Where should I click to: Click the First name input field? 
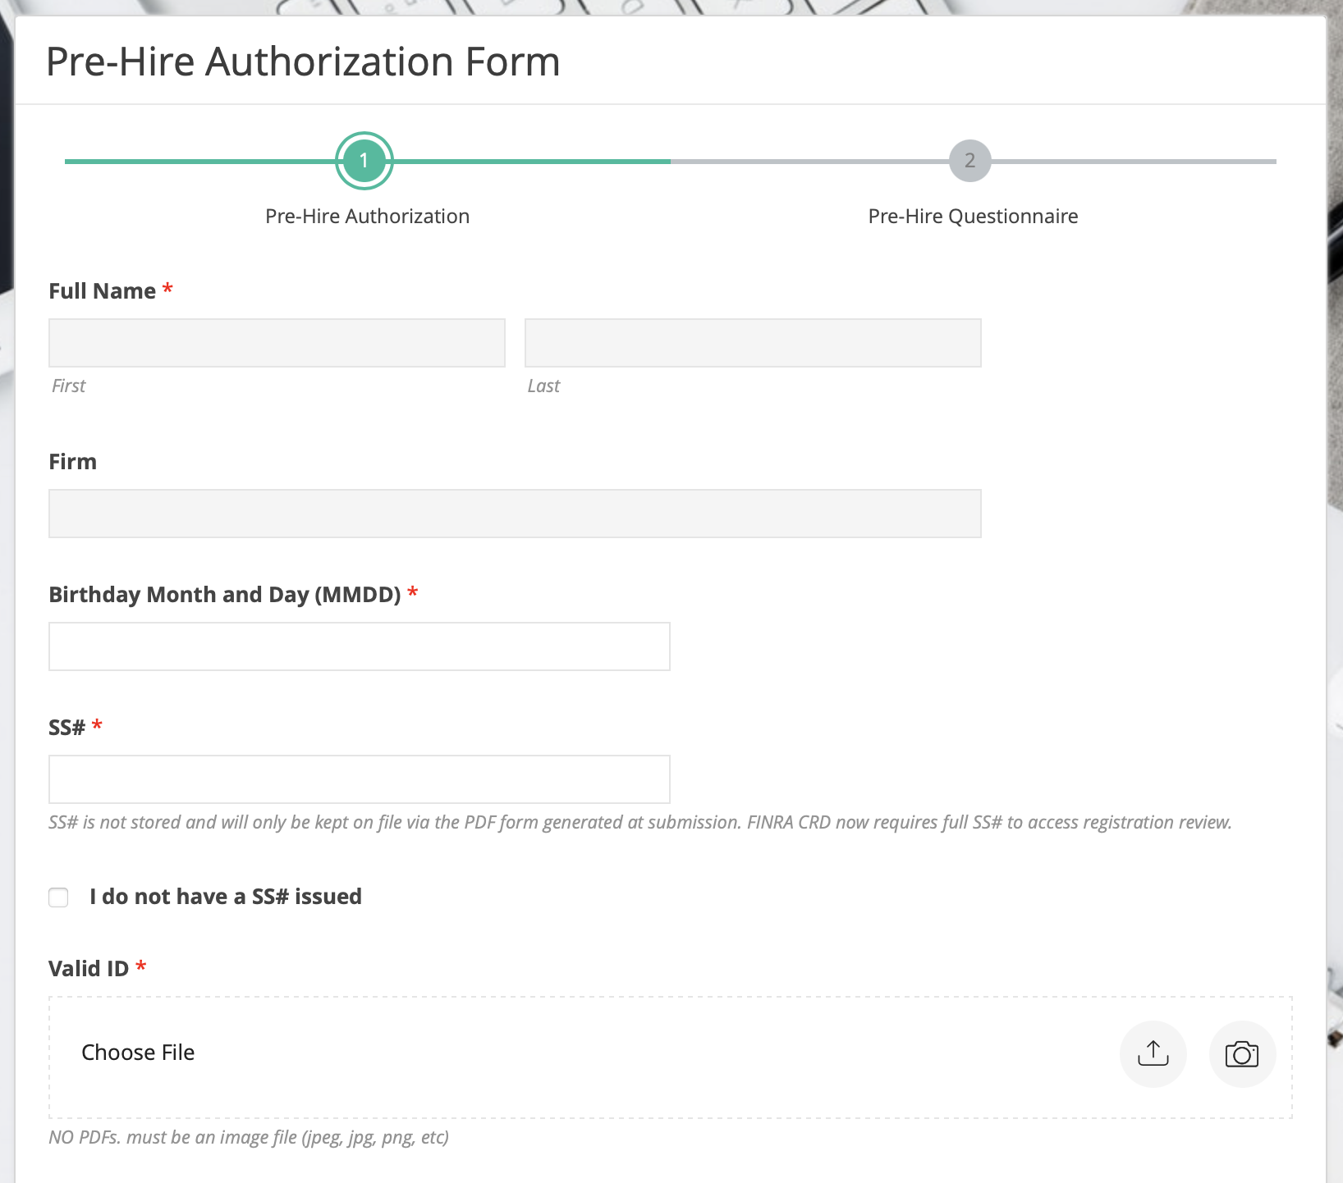click(277, 343)
